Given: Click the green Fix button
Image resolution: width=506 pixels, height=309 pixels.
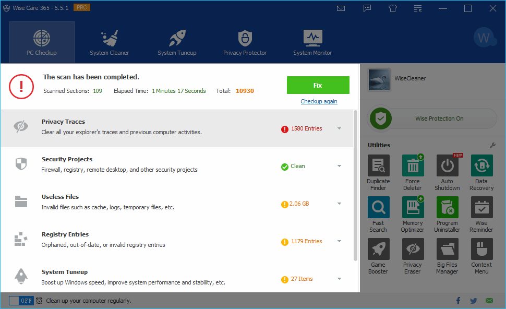Looking at the screenshot, I should (x=318, y=85).
